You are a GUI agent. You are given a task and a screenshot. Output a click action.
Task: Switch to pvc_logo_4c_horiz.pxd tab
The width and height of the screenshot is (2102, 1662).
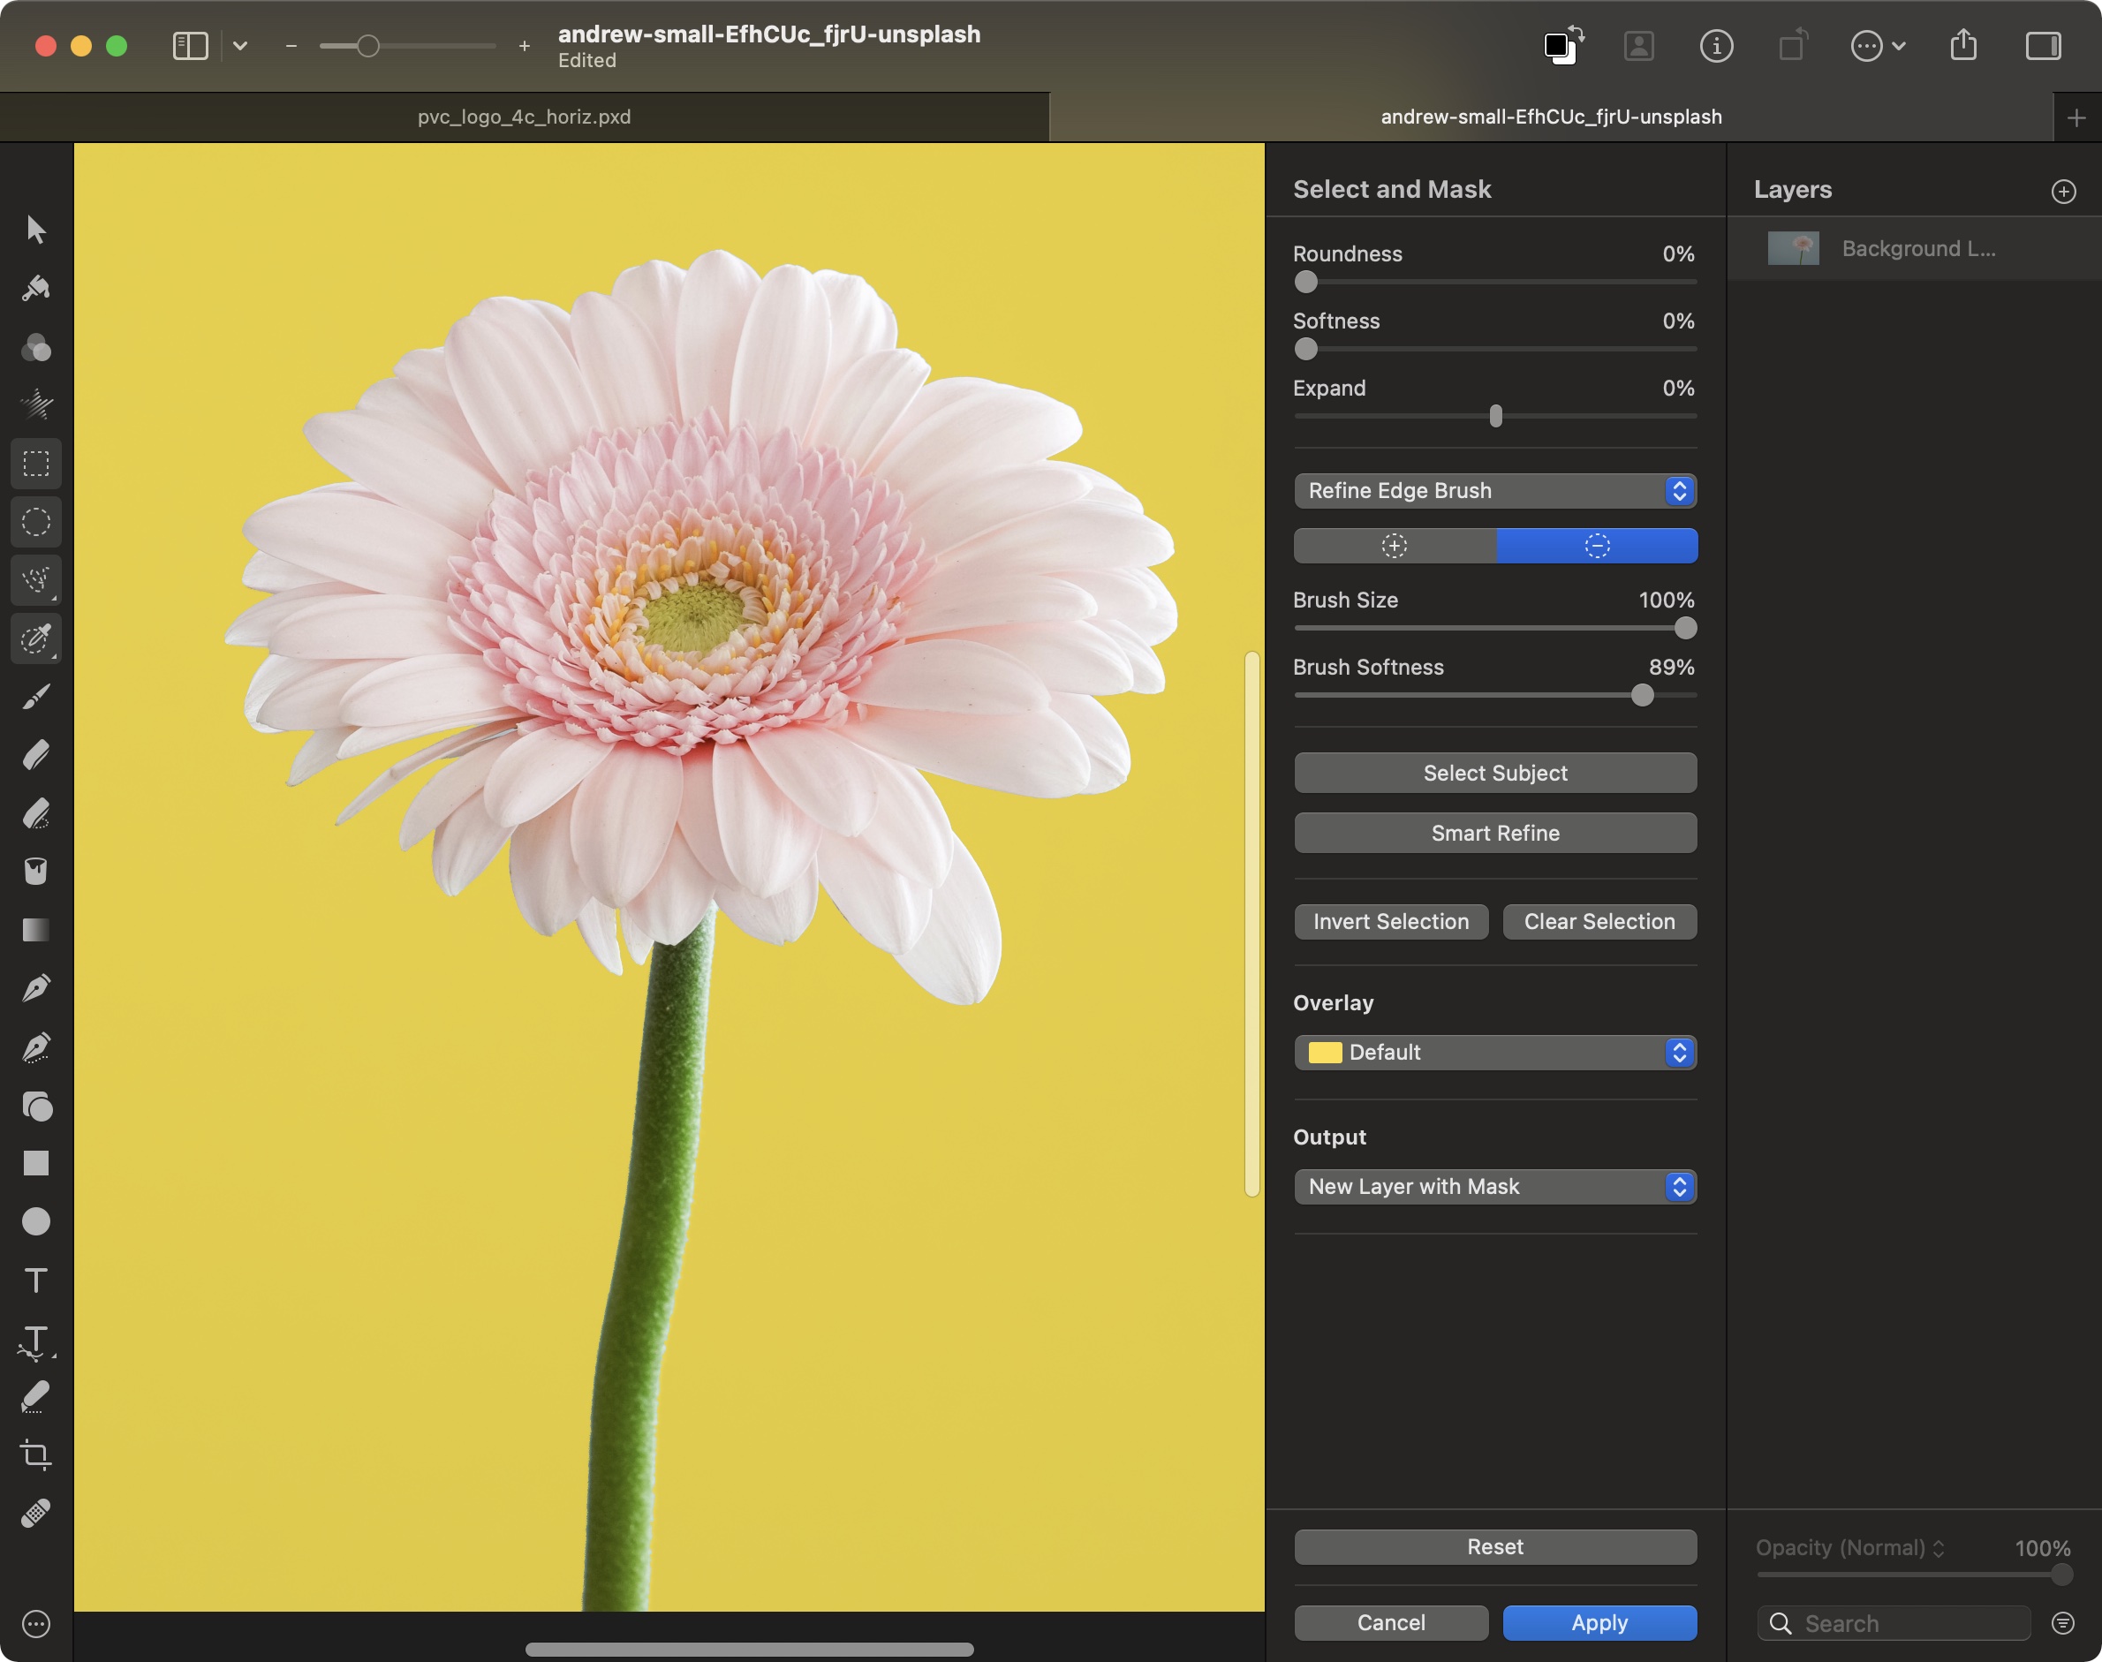(x=524, y=116)
